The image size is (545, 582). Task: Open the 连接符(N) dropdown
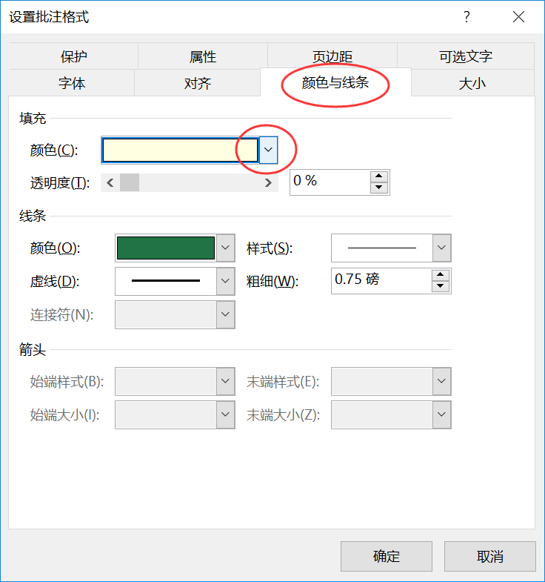(225, 314)
